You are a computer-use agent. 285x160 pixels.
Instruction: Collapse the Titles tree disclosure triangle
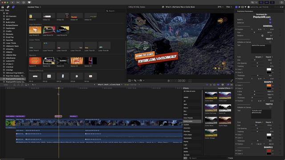tap(1, 10)
